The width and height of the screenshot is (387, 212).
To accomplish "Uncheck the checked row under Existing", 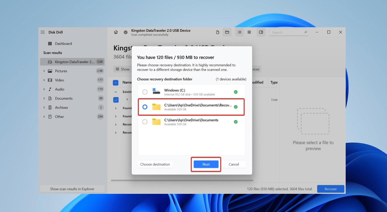I will 116,100.
